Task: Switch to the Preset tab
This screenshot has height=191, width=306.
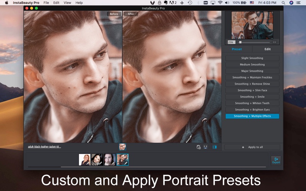Action: 237,49
